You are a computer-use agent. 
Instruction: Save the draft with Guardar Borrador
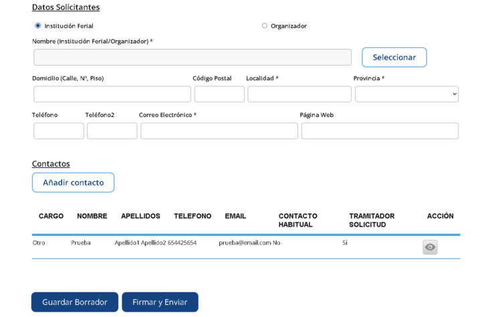(75, 302)
